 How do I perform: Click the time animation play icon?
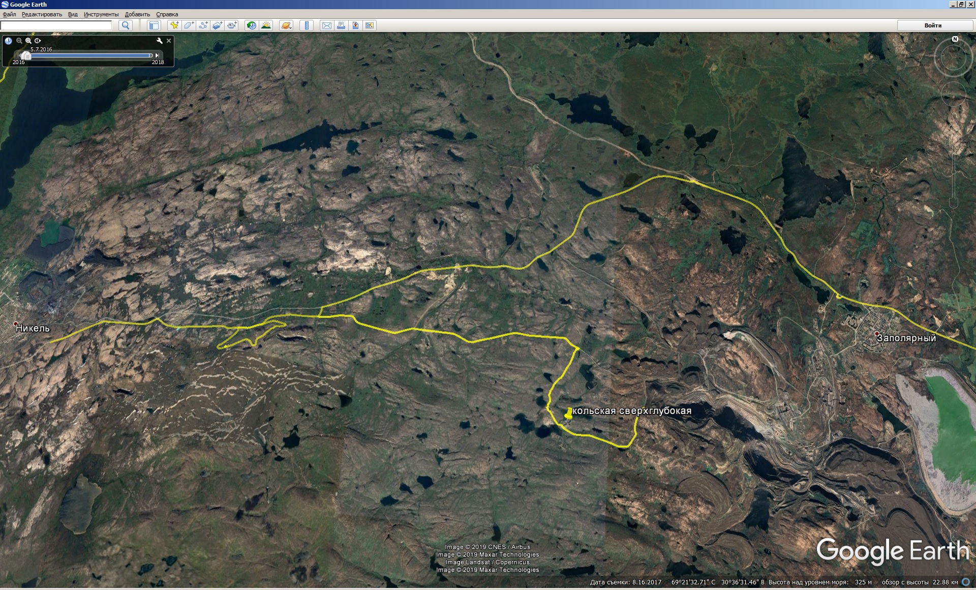38,41
